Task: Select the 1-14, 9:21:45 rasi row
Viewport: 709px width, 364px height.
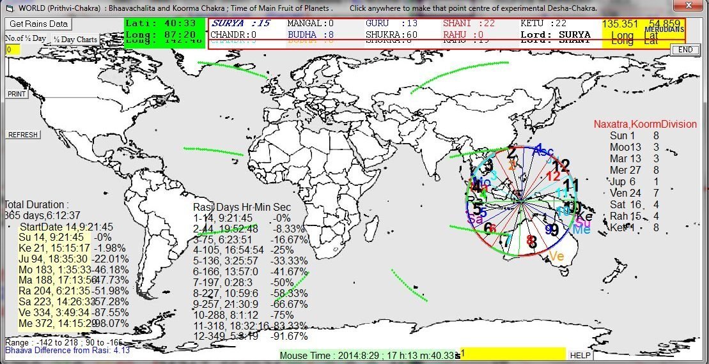Action: (241, 218)
